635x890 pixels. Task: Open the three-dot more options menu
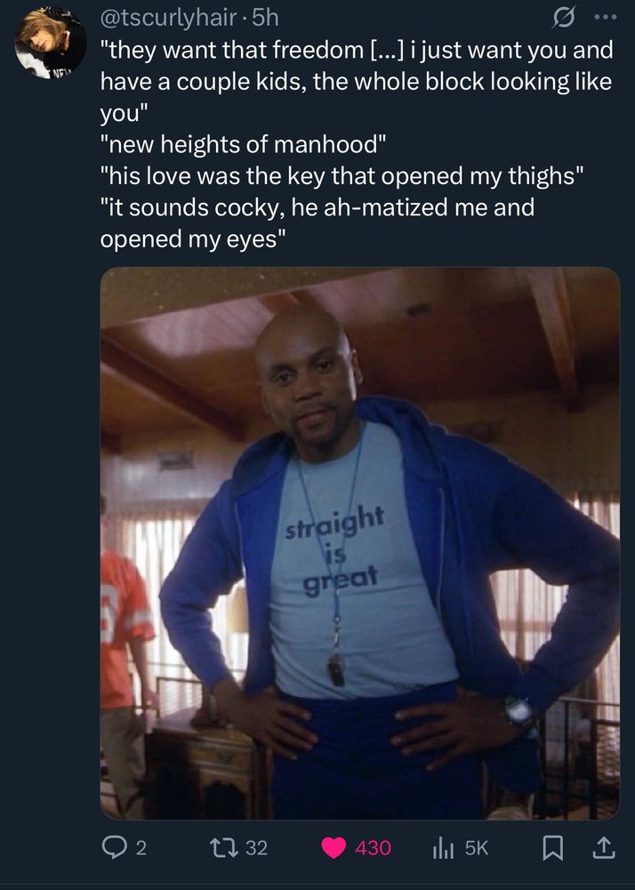605,17
